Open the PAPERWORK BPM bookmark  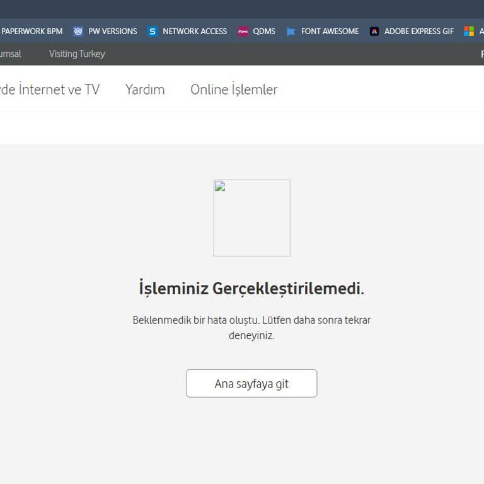(x=32, y=31)
